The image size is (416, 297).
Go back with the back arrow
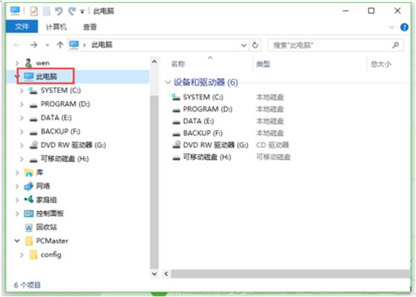[17, 45]
